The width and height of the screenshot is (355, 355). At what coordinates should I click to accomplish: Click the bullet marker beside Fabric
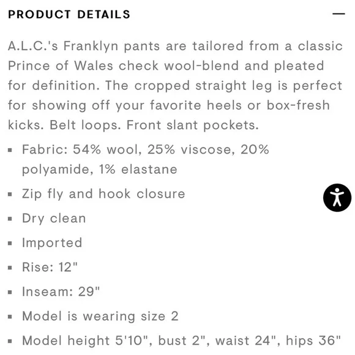tap(10, 150)
